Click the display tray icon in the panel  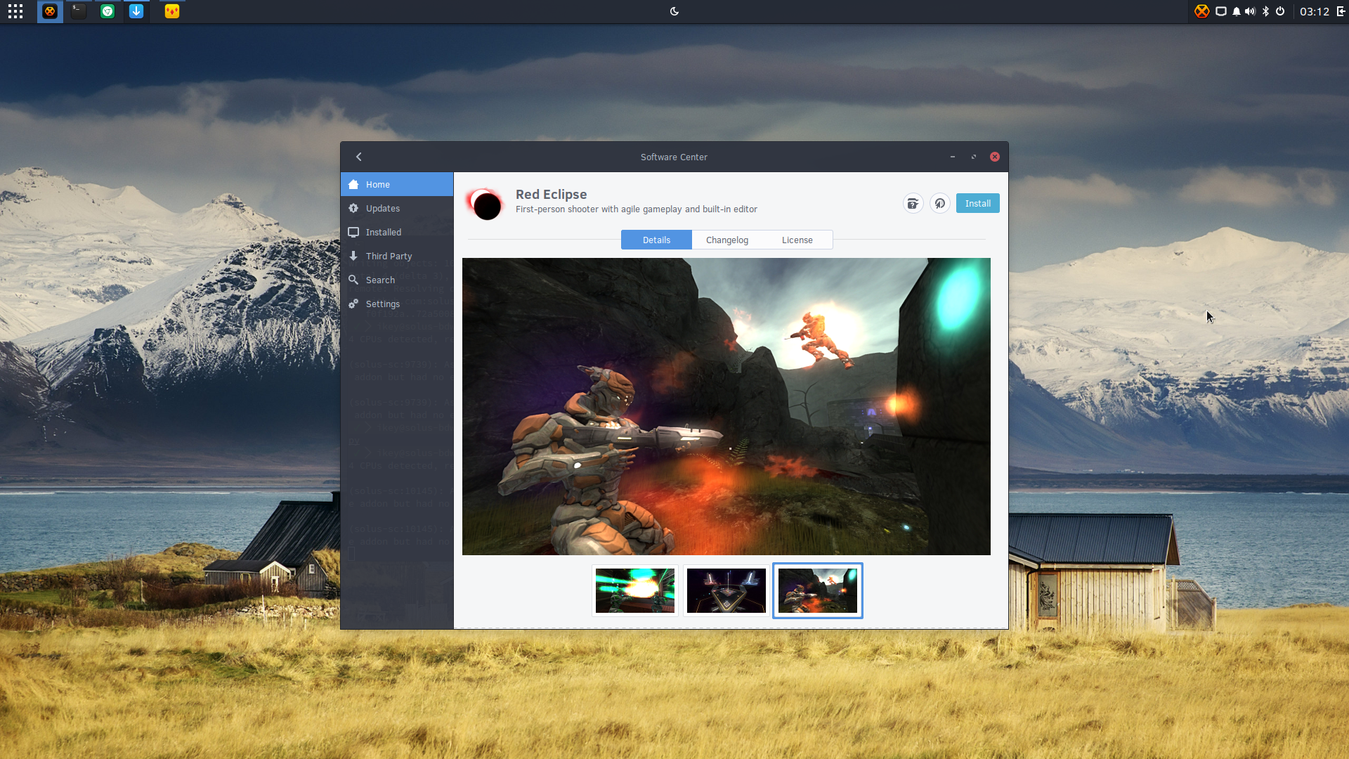(1221, 11)
